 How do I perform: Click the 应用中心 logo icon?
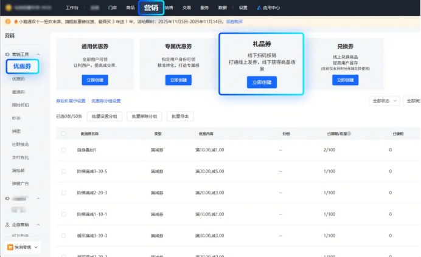coord(259,8)
